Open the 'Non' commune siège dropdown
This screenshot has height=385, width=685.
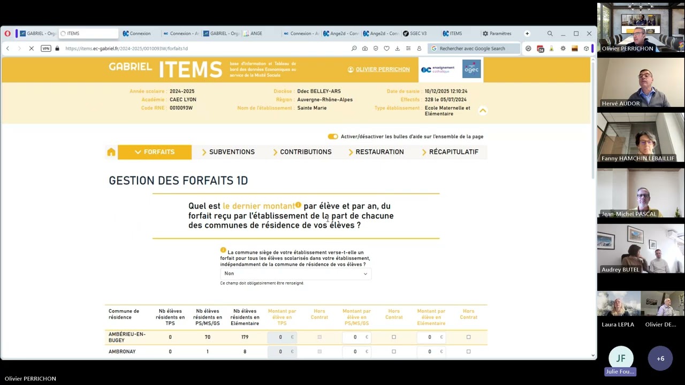[295, 273]
